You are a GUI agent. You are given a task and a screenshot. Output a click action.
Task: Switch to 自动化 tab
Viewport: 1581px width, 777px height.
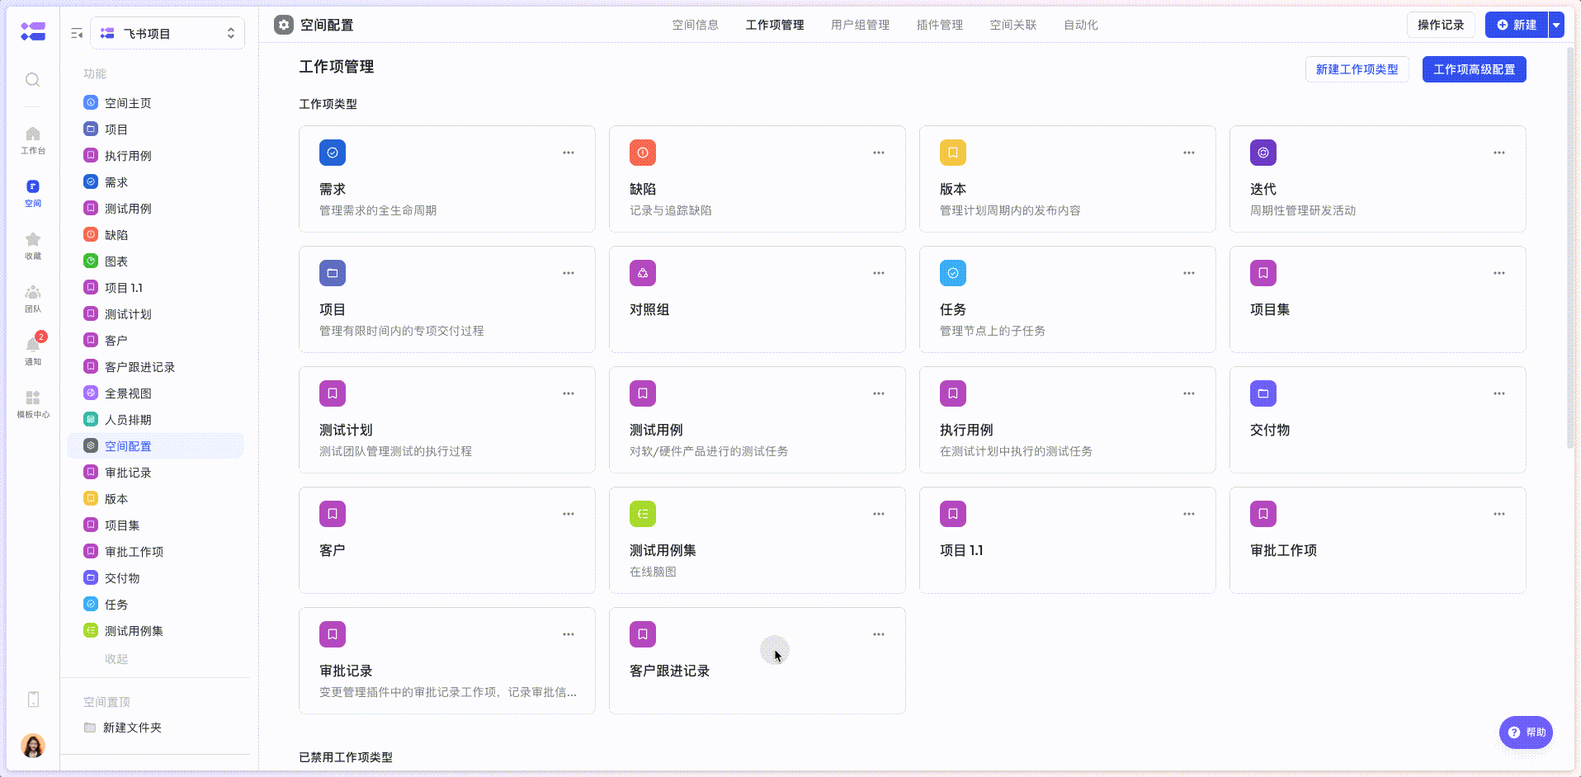[1081, 25]
